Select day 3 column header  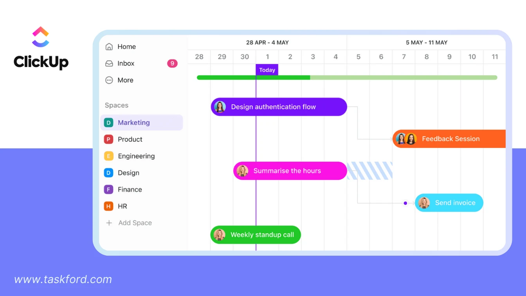point(313,57)
